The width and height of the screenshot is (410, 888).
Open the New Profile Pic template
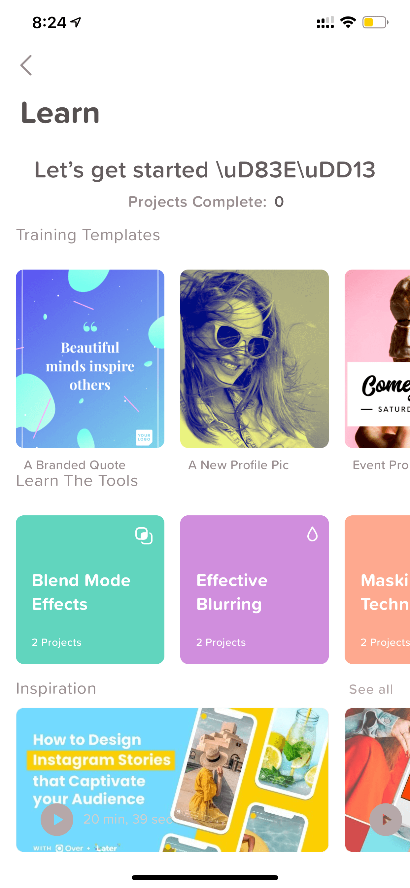(254, 358)
